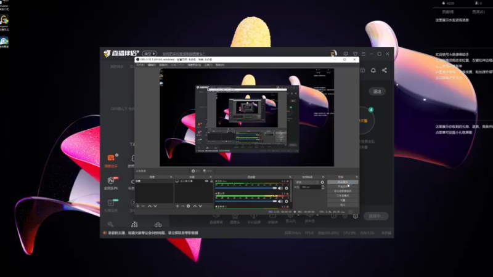Open the Tools menu in OBS
This screenshot has width=493, height=277.
click(208, 65)
